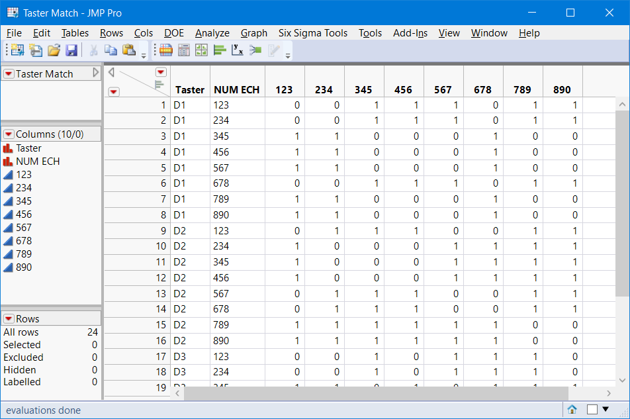
Task: Click the column filter bars icon in grid corner
Action: tap(159, 85)
